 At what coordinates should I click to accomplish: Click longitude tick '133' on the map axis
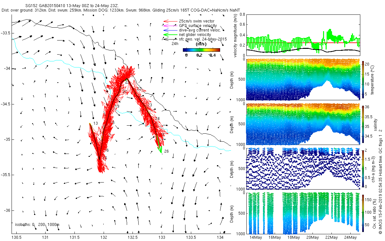click(x=162, y=237)
